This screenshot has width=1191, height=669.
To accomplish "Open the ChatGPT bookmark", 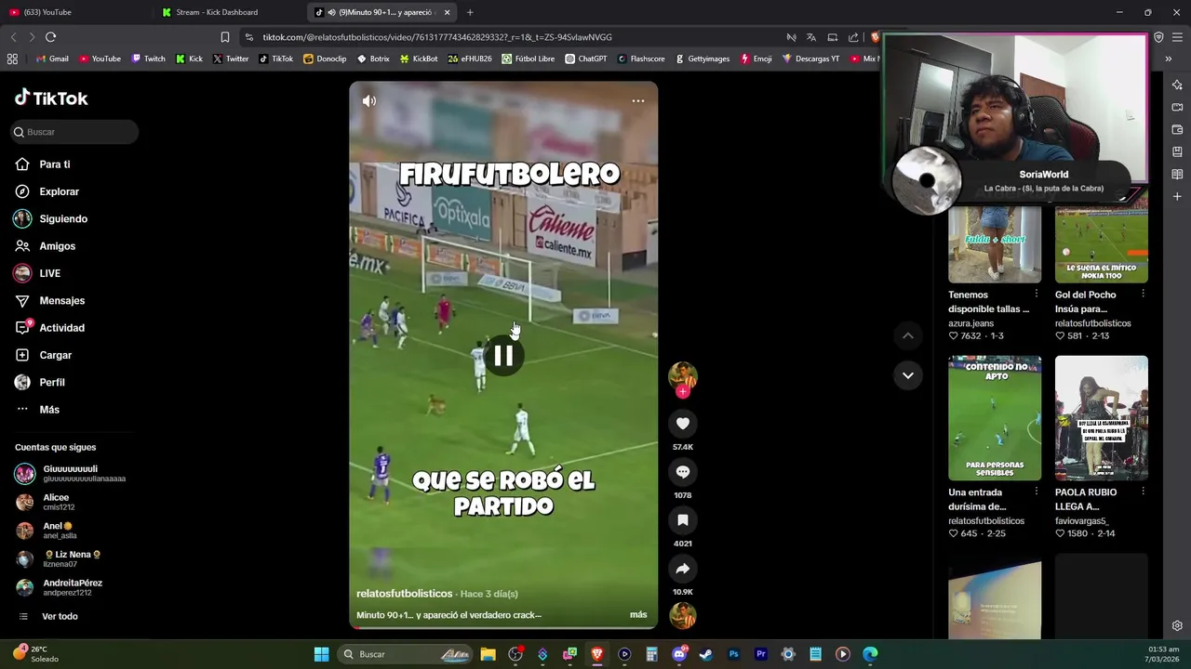I will [x=585, y=59].
